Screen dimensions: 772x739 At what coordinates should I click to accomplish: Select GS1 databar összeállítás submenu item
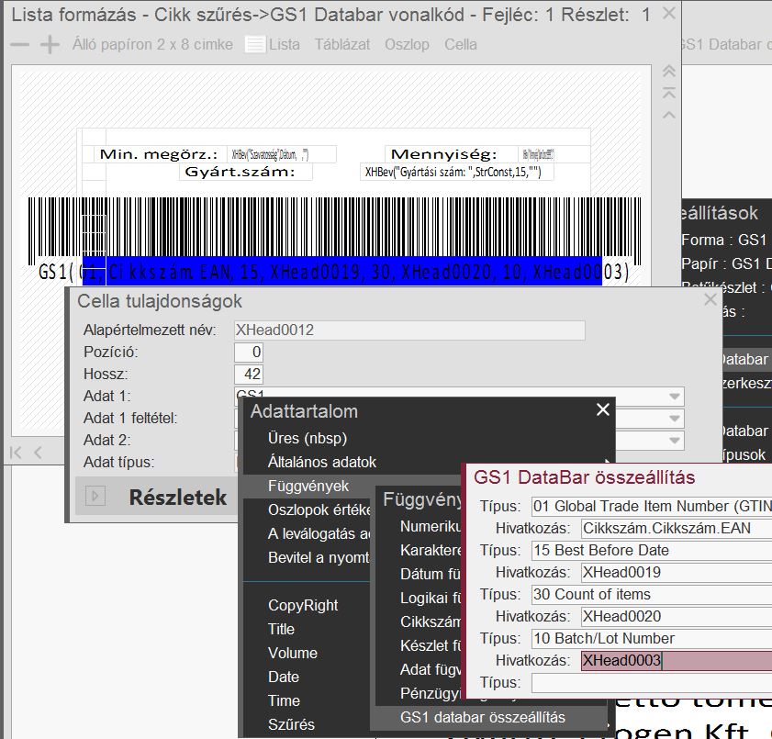coord(483,718)
